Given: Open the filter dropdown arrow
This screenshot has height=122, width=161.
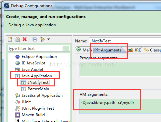Looking at the screenshot, I should (49, 39).
